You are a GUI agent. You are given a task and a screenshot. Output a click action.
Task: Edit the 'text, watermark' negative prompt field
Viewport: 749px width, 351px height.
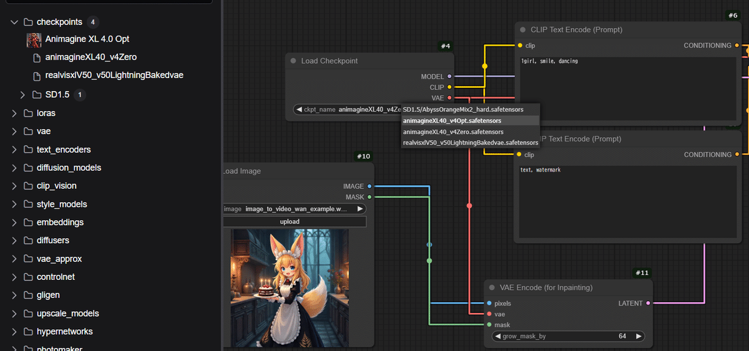coord(627,201)
